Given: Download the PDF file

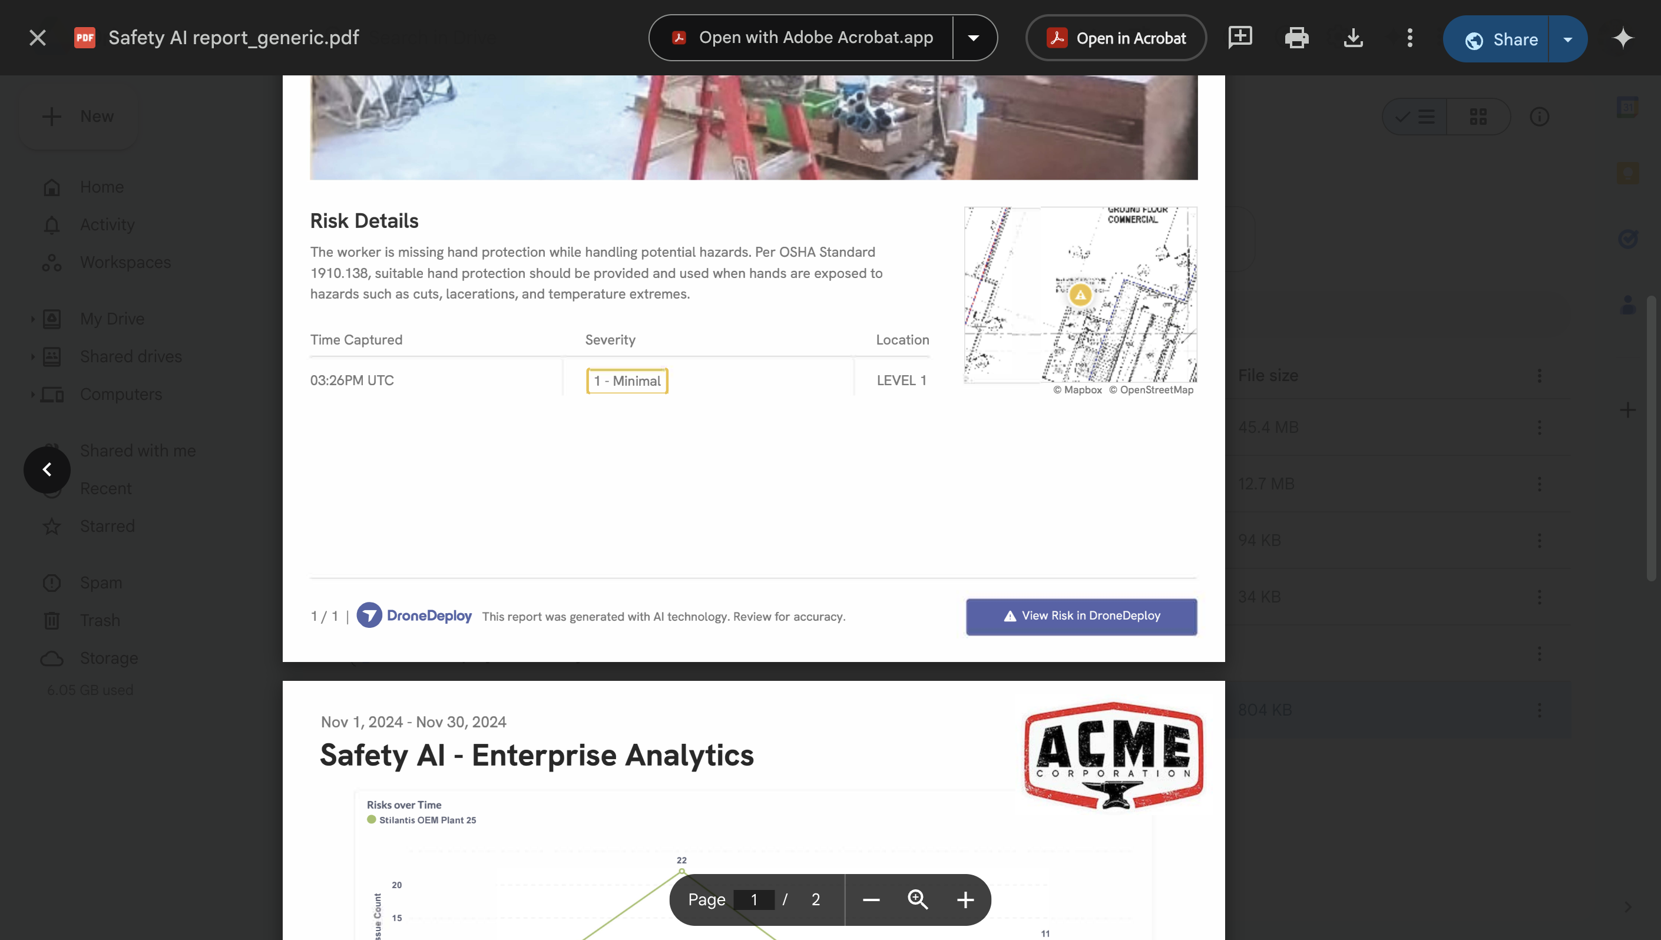Looking at the screenshot, I should 1353,38.
